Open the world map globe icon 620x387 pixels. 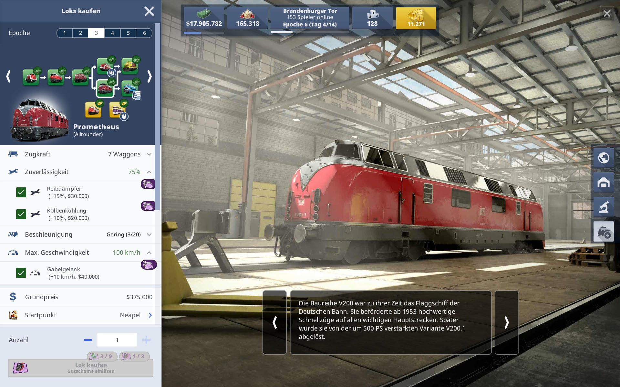click(603, 158)
